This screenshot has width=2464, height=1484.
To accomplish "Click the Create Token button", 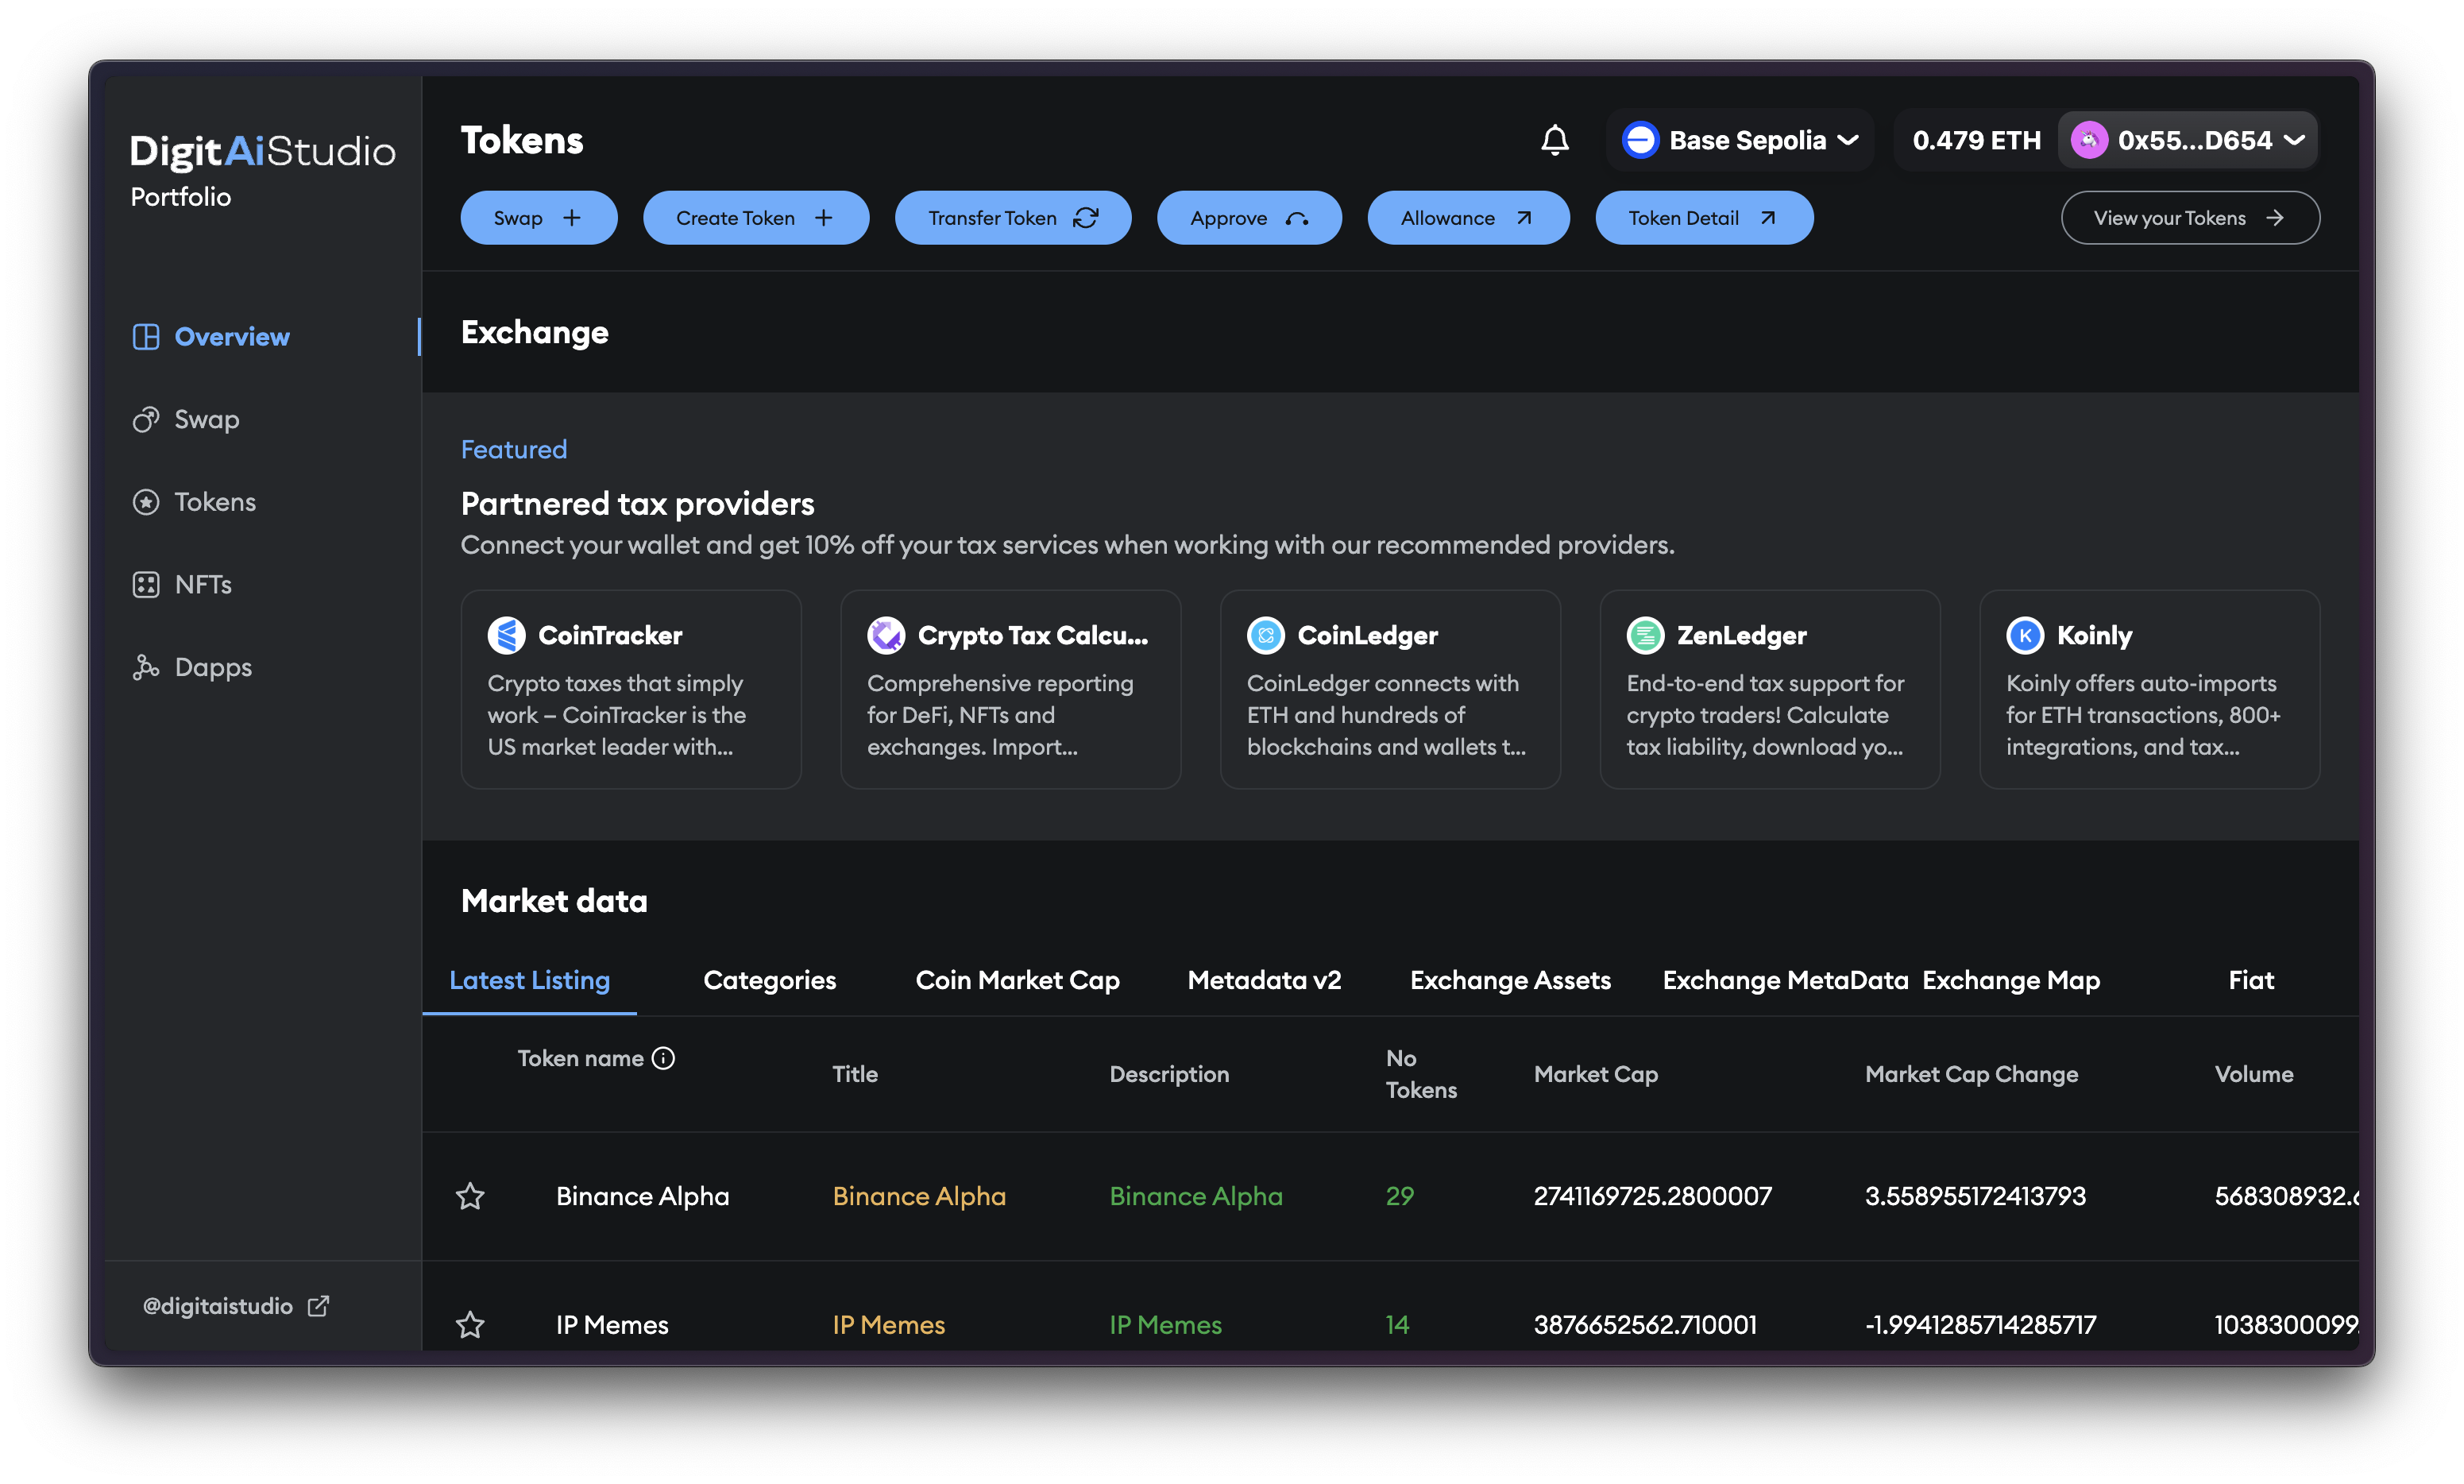I will tap(755, 218).
